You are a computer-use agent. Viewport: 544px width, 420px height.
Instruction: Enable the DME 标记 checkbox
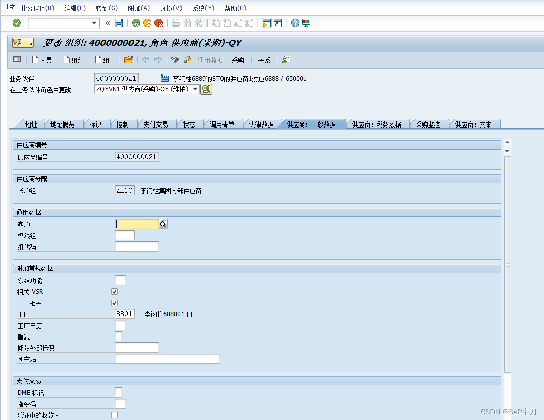(x=119, y=392)
